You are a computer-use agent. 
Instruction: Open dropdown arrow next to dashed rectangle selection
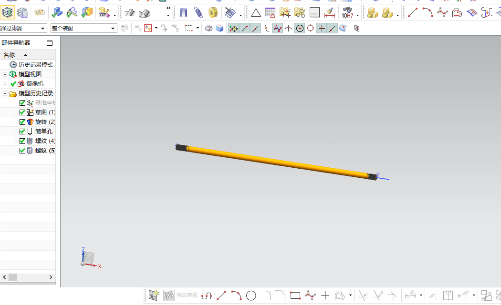click(198, 28)
